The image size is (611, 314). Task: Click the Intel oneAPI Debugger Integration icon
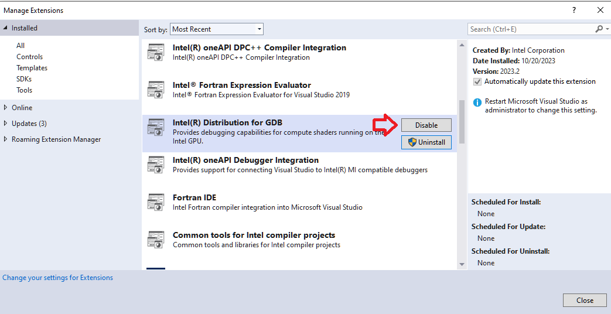click(156, 165)
